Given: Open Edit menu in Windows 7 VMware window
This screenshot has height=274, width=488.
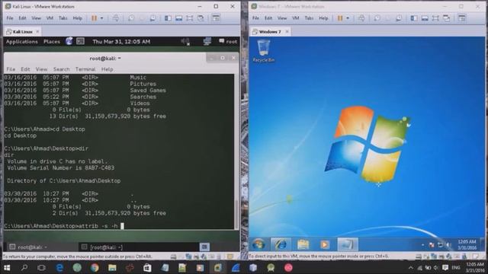Looking at the screenshot, I should (x=268, y=18).
